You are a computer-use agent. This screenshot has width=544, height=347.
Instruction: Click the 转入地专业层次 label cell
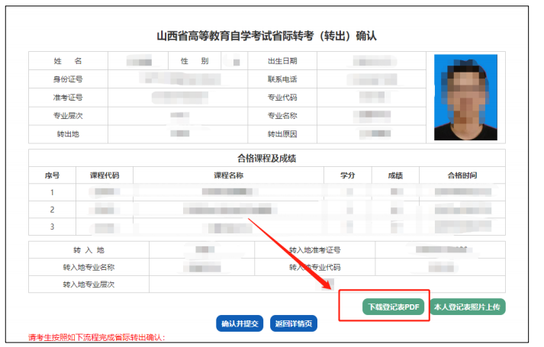(89, 284)
